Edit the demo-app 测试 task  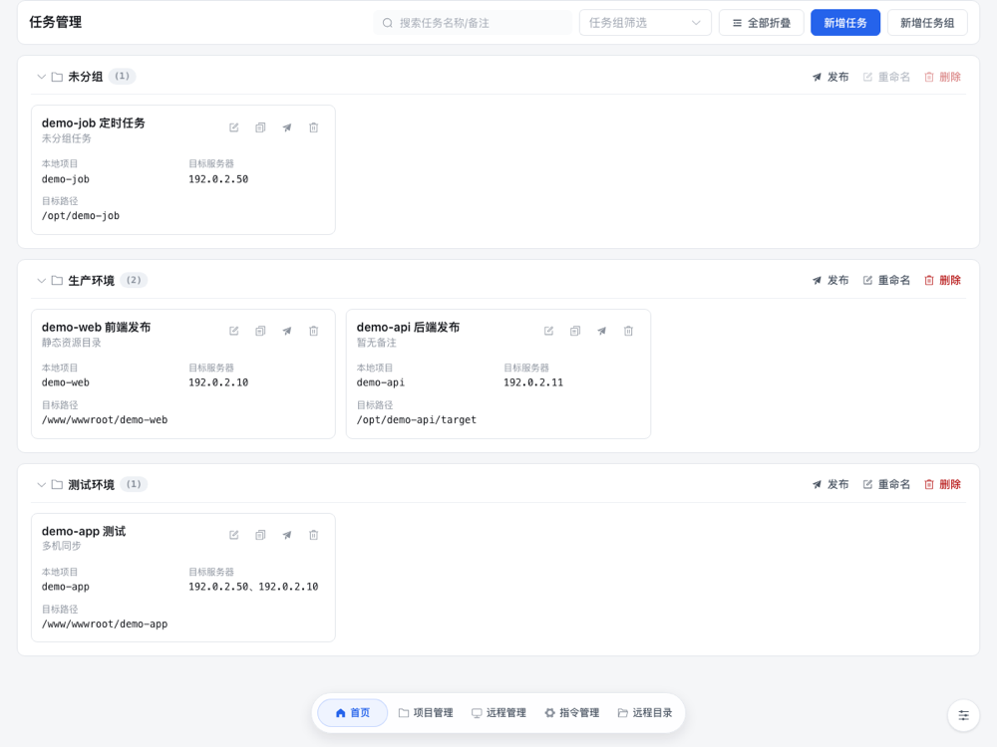(234, 535)
